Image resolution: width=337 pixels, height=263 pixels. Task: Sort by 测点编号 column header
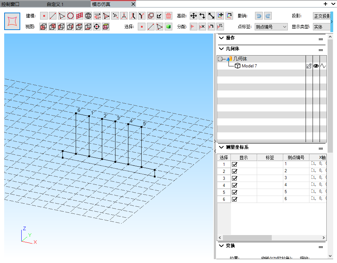click(296, 158)
